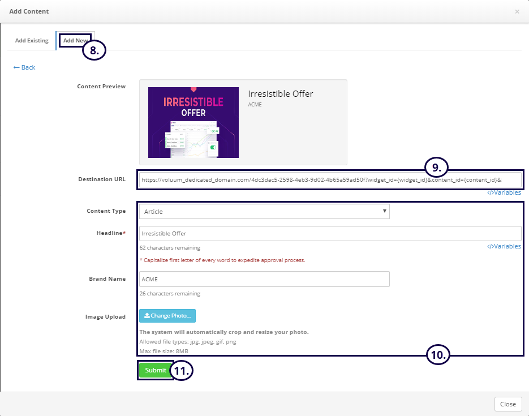Image resolution: width=529 pixels, height=416 pixels.
Task: Go back using the Back link text
Action: click(28, 67)
